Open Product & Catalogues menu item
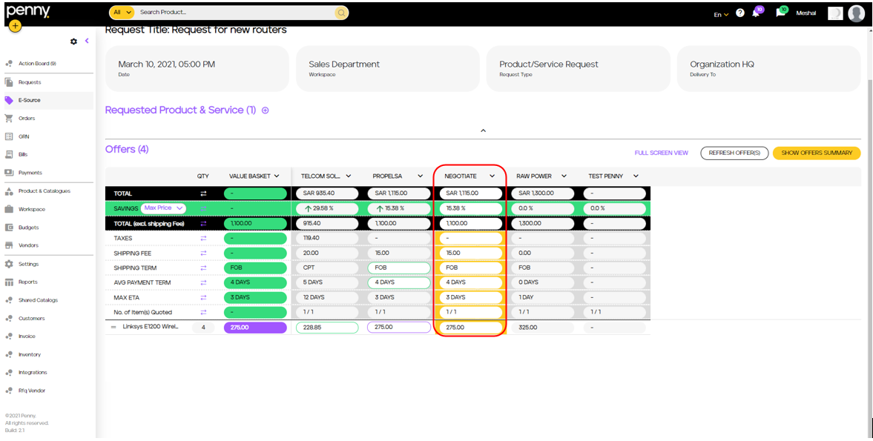The height and width of the screenshot is (441, 873). [x=45, y=190]
